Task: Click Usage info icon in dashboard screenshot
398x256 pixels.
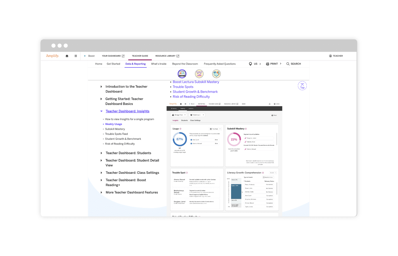Action: click(x=181, y=129)
